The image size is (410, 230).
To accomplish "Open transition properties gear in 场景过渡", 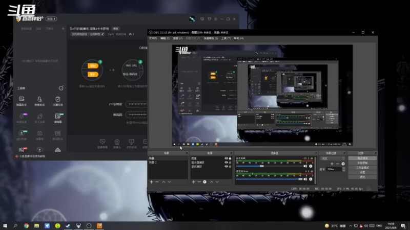I will (x=343, y=164).
